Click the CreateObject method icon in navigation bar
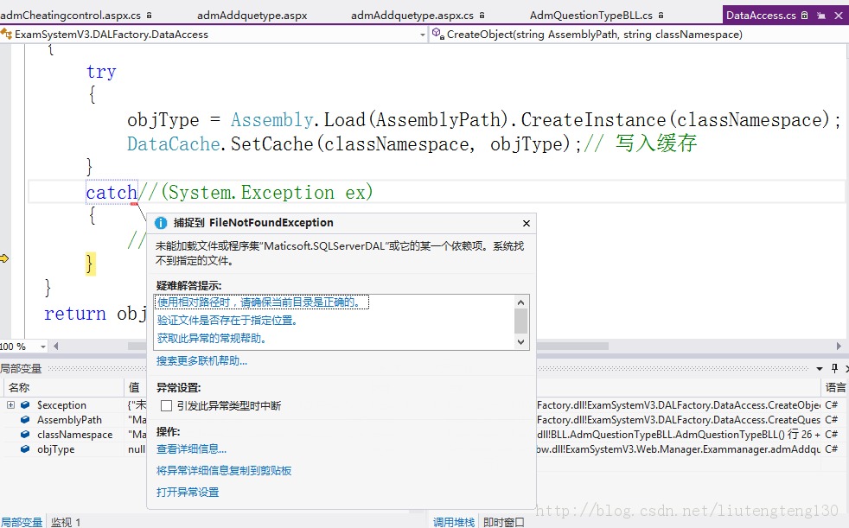Image resolution: width=849 pixels, height=528 pixels. click(437, 34)
